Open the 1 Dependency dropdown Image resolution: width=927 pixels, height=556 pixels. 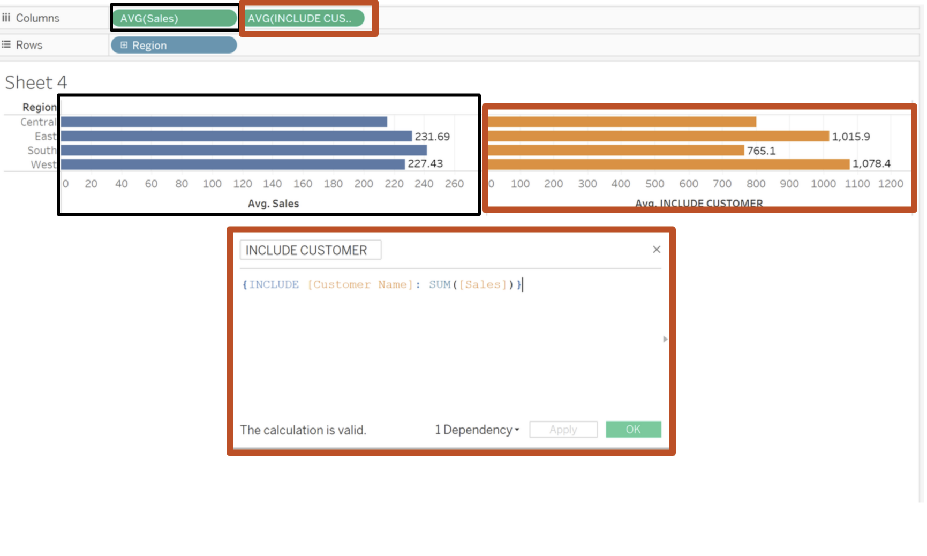477,430
